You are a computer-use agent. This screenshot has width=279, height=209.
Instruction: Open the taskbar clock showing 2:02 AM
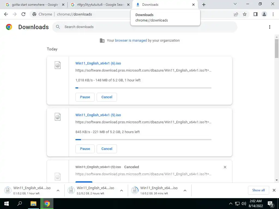pos(256,204)
